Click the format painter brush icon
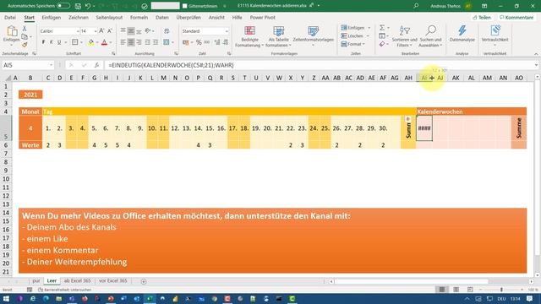 tap(25, 45)
